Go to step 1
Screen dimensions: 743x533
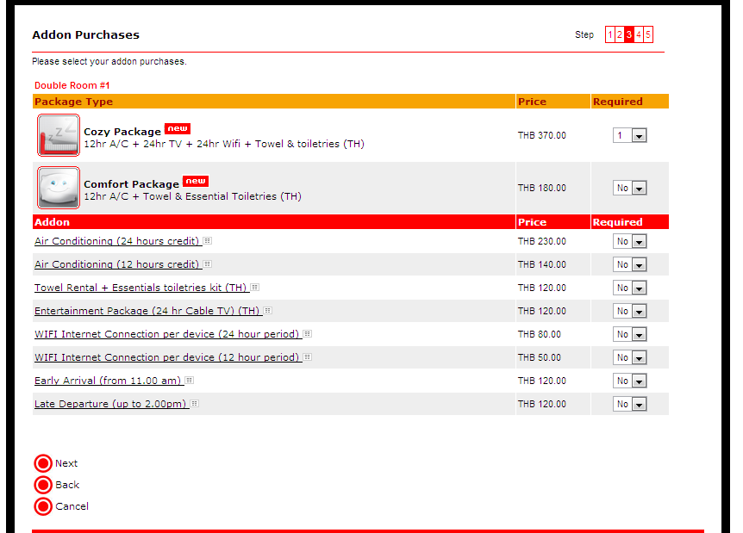pos(610,34)
